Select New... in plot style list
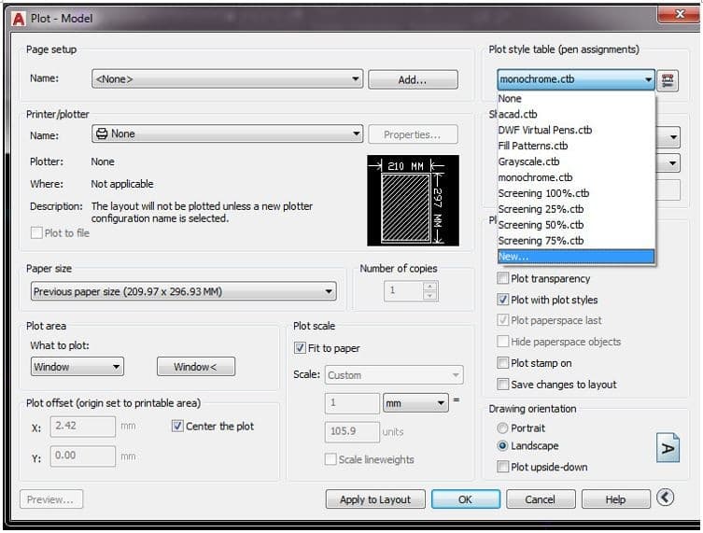The width and height of the screenshot is (703, 533). pos(576,257)
